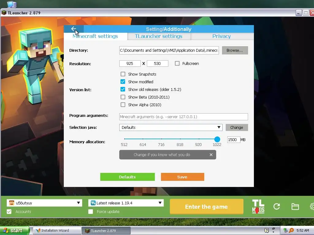Viewport: 314px width, 235px height.
Task: Check the Force update box
Action: point(90,211)
